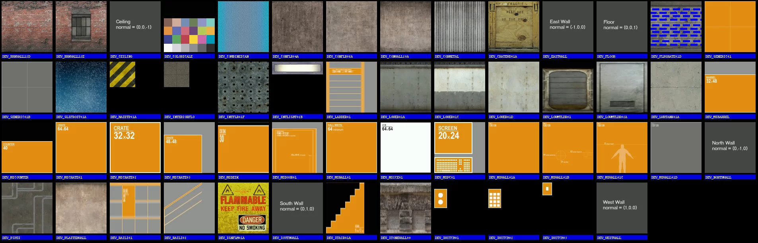Choose the CRATE 32x32 measure texture
The image size is (758, 243).
point(135,148)
